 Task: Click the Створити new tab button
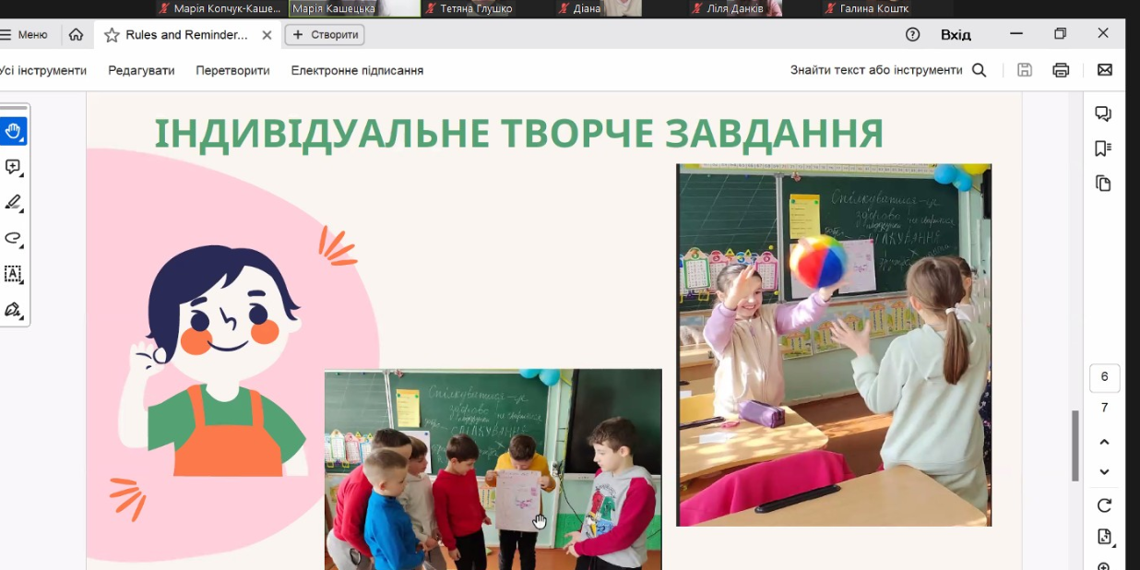[x=325, y=35]
